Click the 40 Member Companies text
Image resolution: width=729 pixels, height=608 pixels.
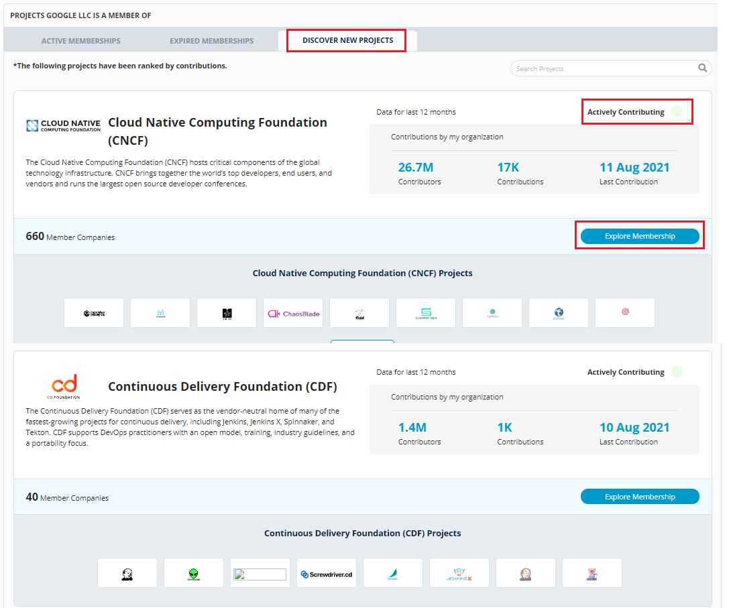click(x=67, y=497)
